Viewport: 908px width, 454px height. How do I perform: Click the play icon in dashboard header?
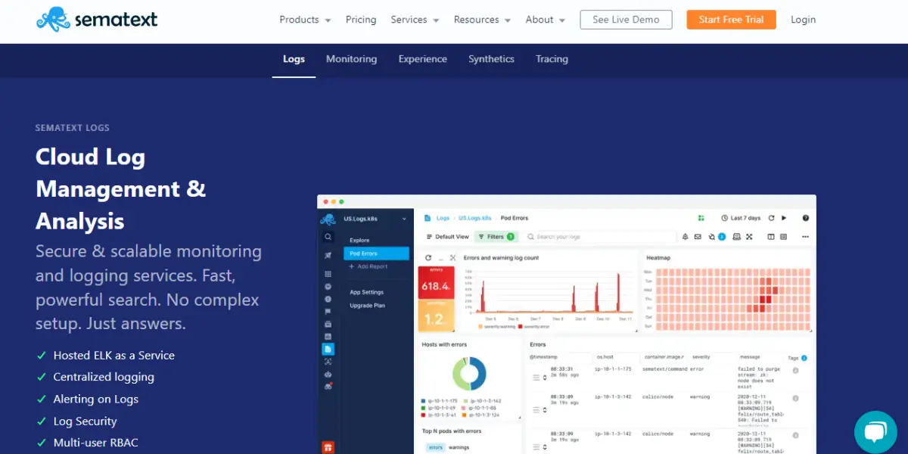tap(784, 218)
